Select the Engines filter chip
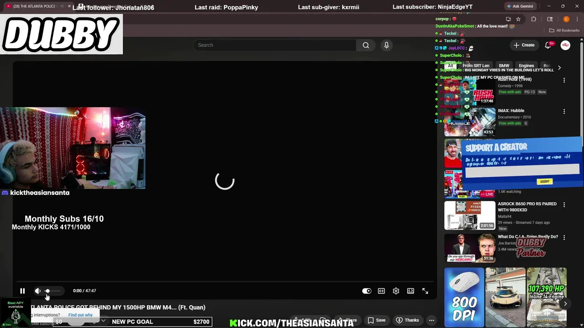Image resolution: width=584 pixels, height=328 pixels. coord(526,66)
